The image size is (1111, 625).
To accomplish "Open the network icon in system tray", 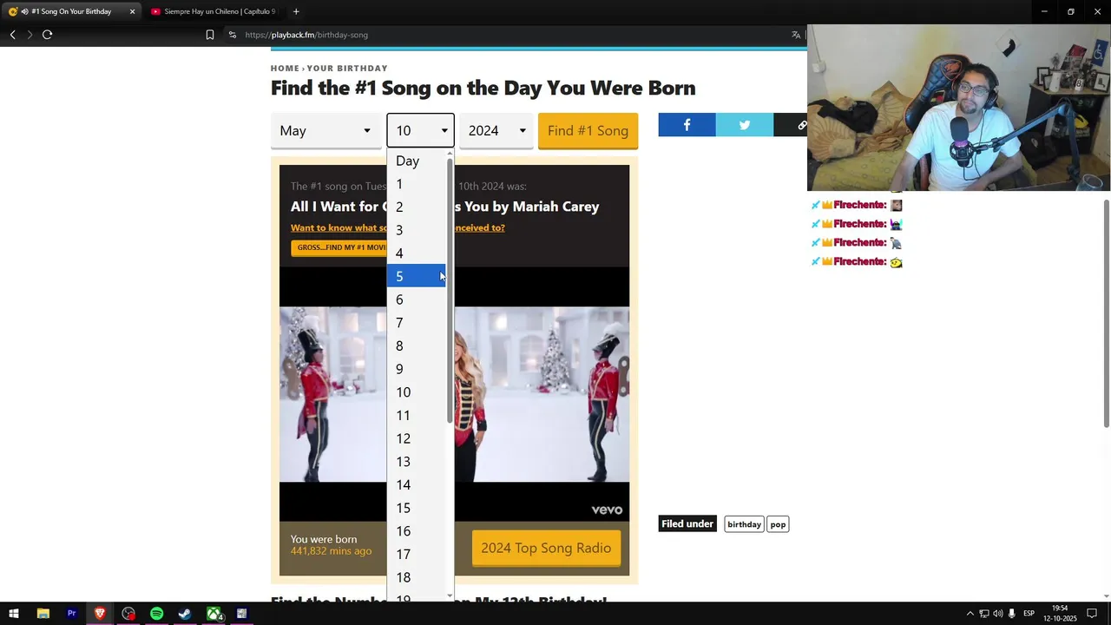I will (x=984, y=614).
